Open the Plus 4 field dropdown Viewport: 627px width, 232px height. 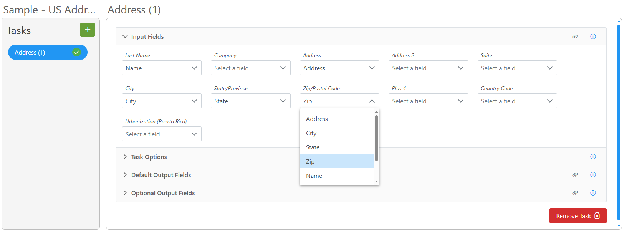point(428,101)
